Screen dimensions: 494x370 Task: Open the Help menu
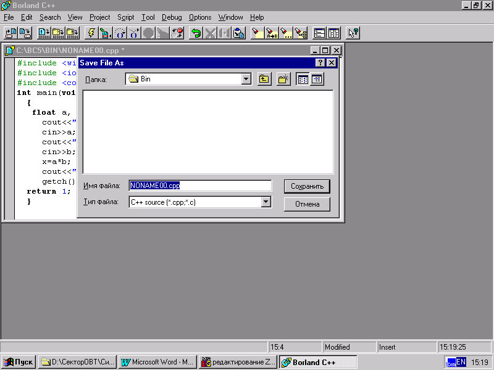click(x=257, y=17)
